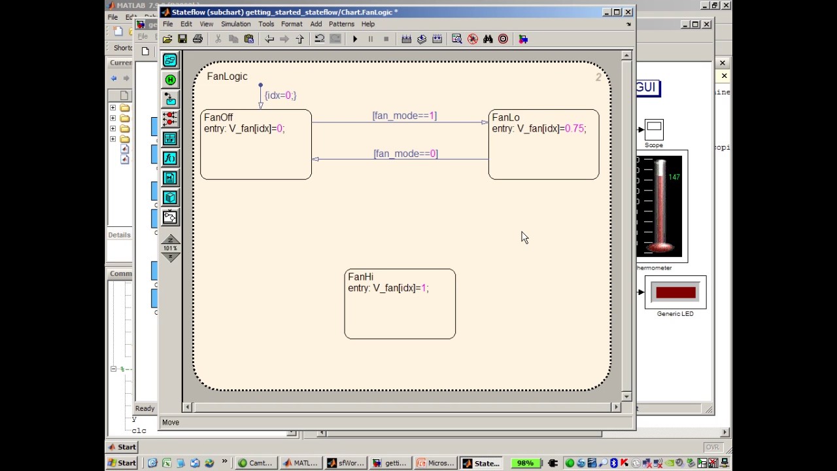Select the Graphical function tool
Image resolution: width=837 pixels, height=471 pixels.
pos(170,158)
